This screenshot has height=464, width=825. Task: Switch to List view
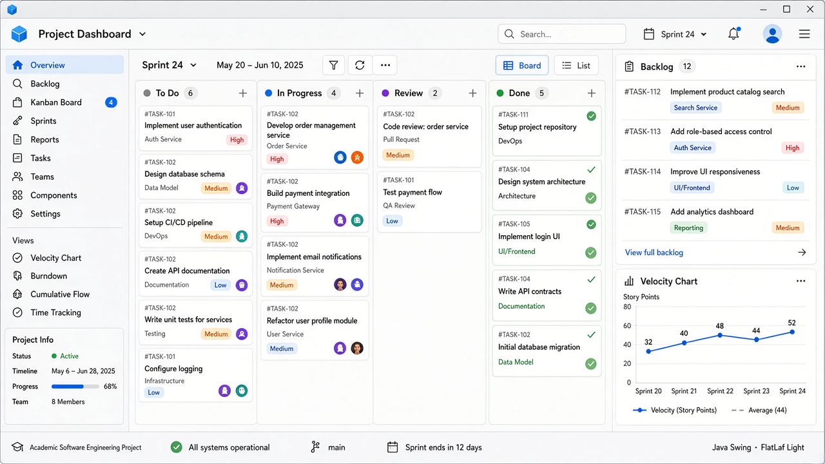click(576, 65)
